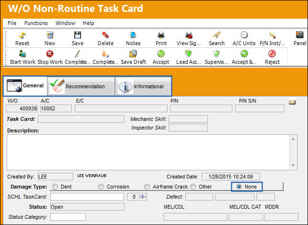Click the SCHL TaskCard text field

pyautogui.click(x=87, y=197)
